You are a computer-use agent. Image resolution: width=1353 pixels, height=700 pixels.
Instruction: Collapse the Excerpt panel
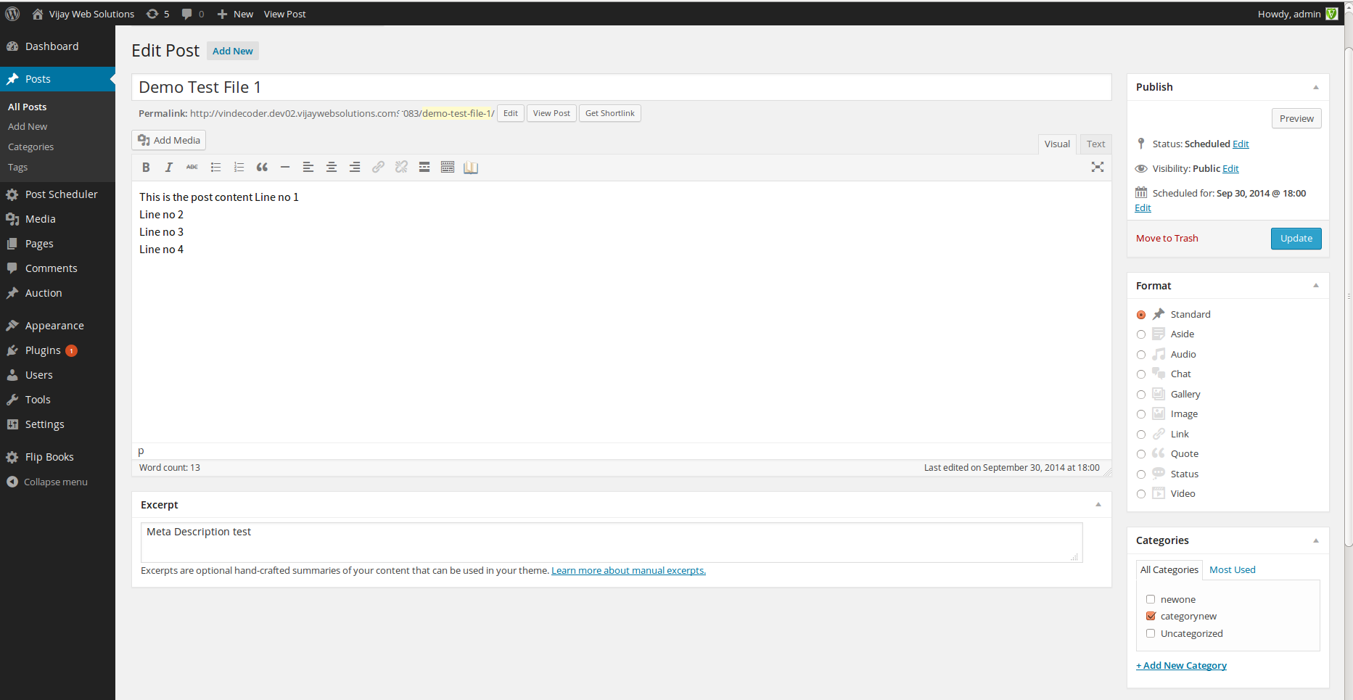pyautogui.click(x=1098, y=505)
